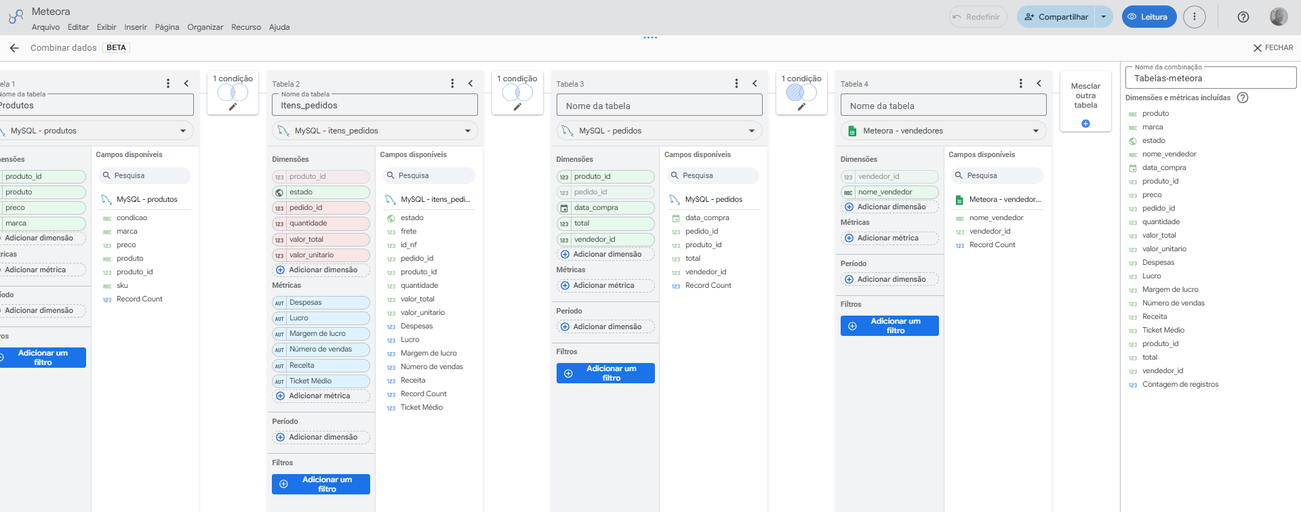Click Adicionar métrica in Tabela 4
The image size is (1301, 512).
(889, 238)
